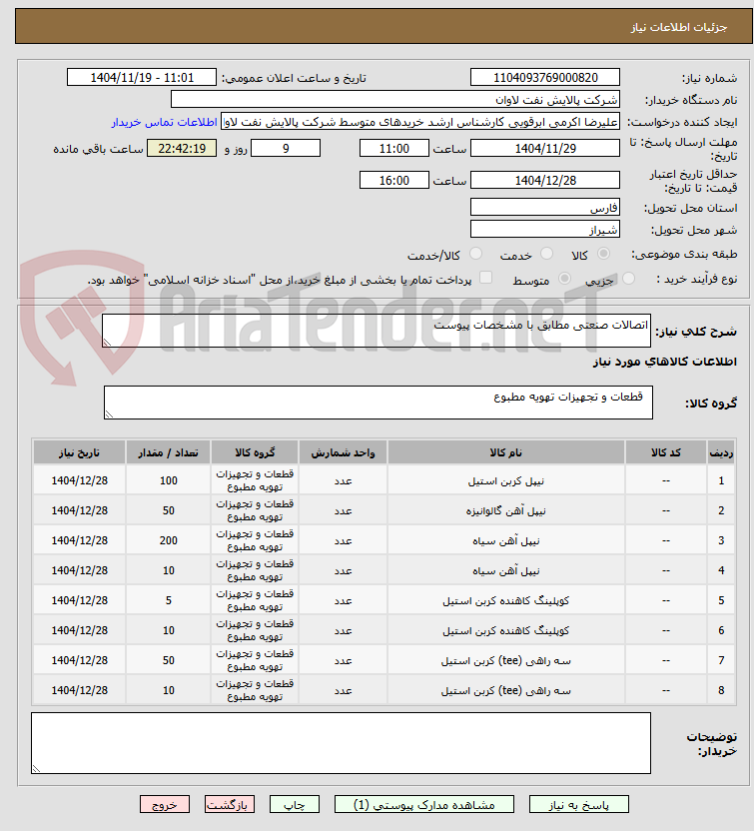The width and height of the screenshot is (754, 831).
Task: Click the چاپ print button
Action: coord(295,804)
